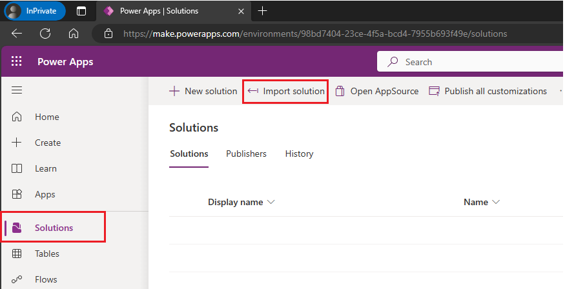The width and height of the screenshot is (565, 289).
Task: Click Import solution in command bar
Action: click(x=286, y=91)
